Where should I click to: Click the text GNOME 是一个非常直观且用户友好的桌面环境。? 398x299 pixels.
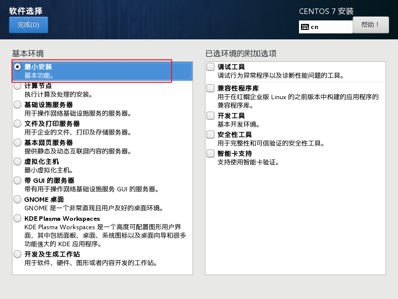click(94, 208)
